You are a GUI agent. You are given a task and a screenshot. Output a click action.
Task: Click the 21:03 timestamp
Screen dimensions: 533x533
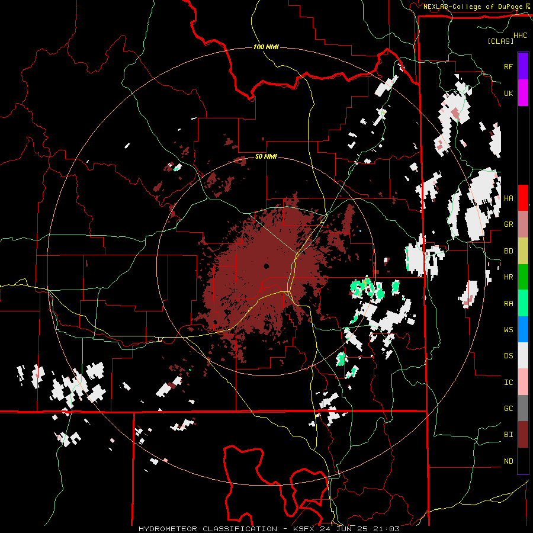pyautogui.click(x=385, y=529)
